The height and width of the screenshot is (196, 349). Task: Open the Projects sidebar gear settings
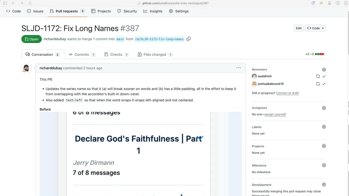(324, 146)
